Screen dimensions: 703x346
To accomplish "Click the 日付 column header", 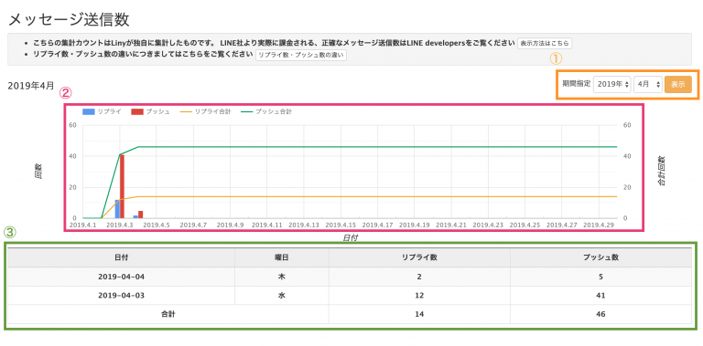I will click(121, 257).
